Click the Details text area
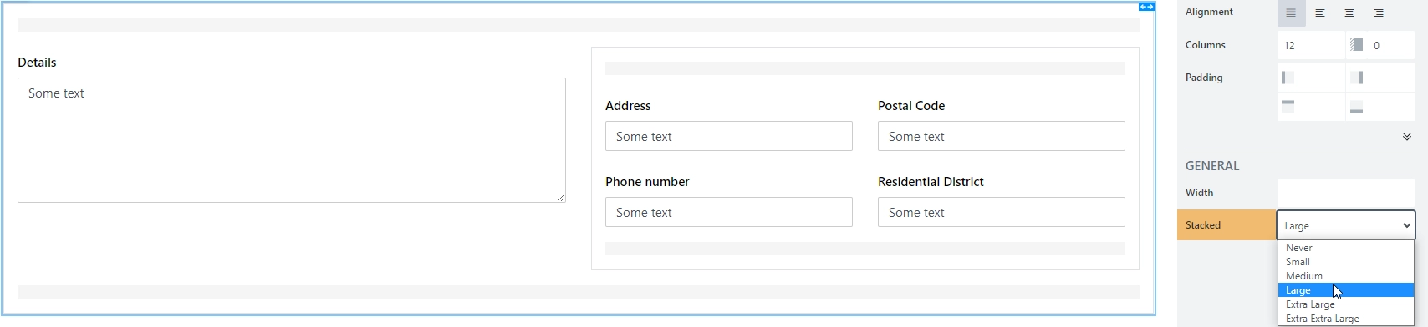Viewport: 1428px width, 327px height. point(292,140)
